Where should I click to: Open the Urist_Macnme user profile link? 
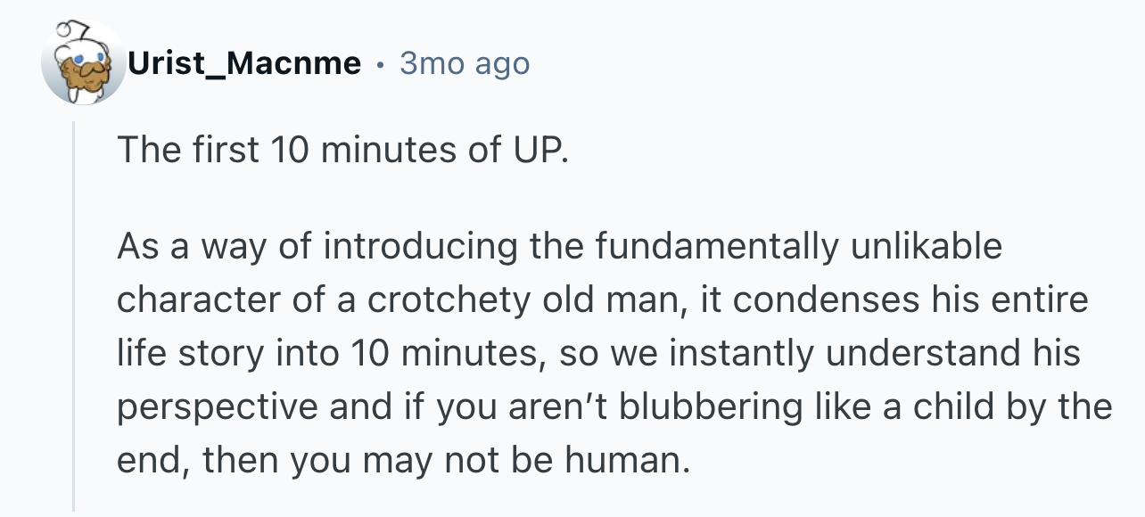pyautogui.click(x=244, y=64)
